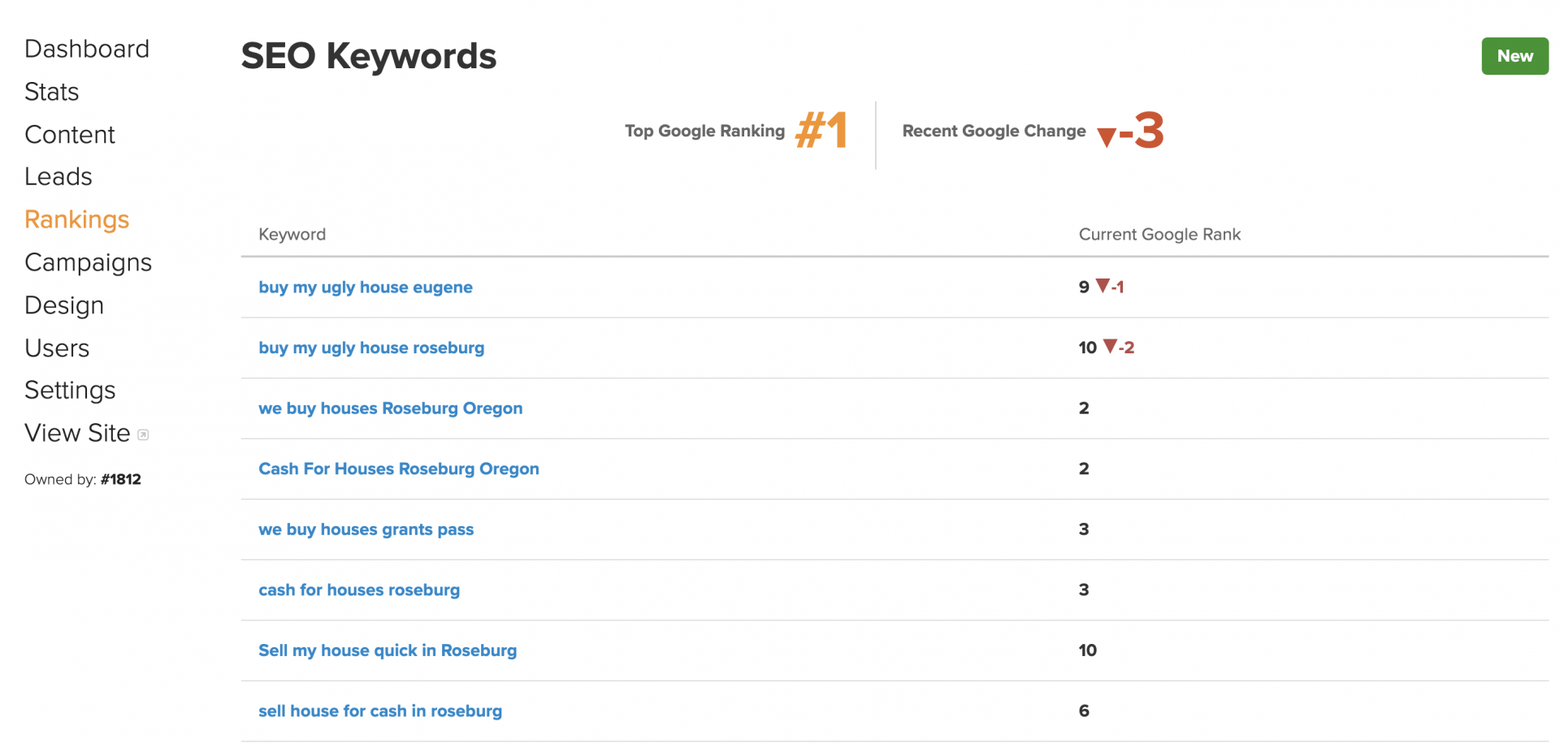1560x743 pixels.
Task: Open the Settings page
Action: 70,390
